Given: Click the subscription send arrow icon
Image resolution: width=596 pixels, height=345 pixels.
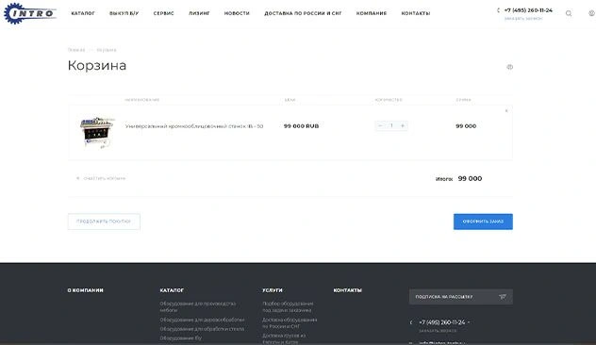Looking at the screenshot, I should tap(503, 297).
